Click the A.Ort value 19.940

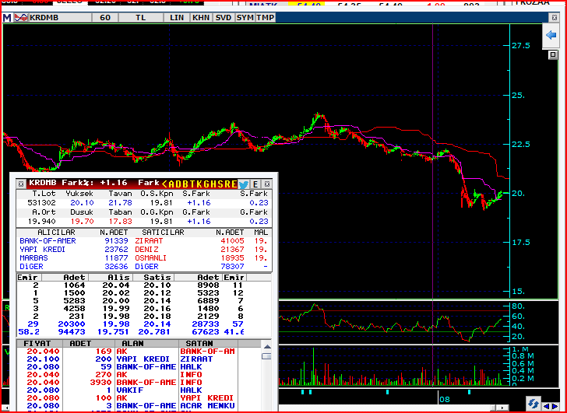pos(41,222)
